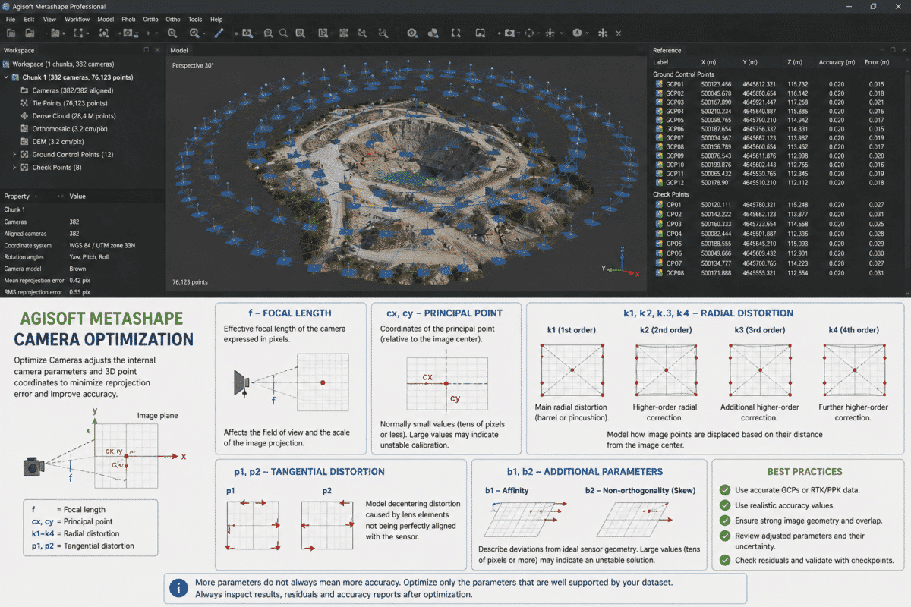
Task: Click the 'Z (m)' column header
Action: 794,62
